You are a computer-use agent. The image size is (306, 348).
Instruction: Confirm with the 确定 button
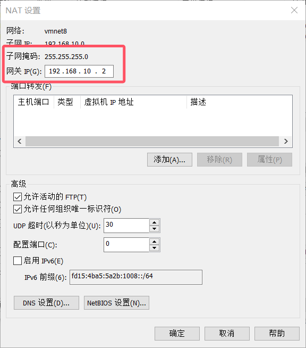(177, 333)
